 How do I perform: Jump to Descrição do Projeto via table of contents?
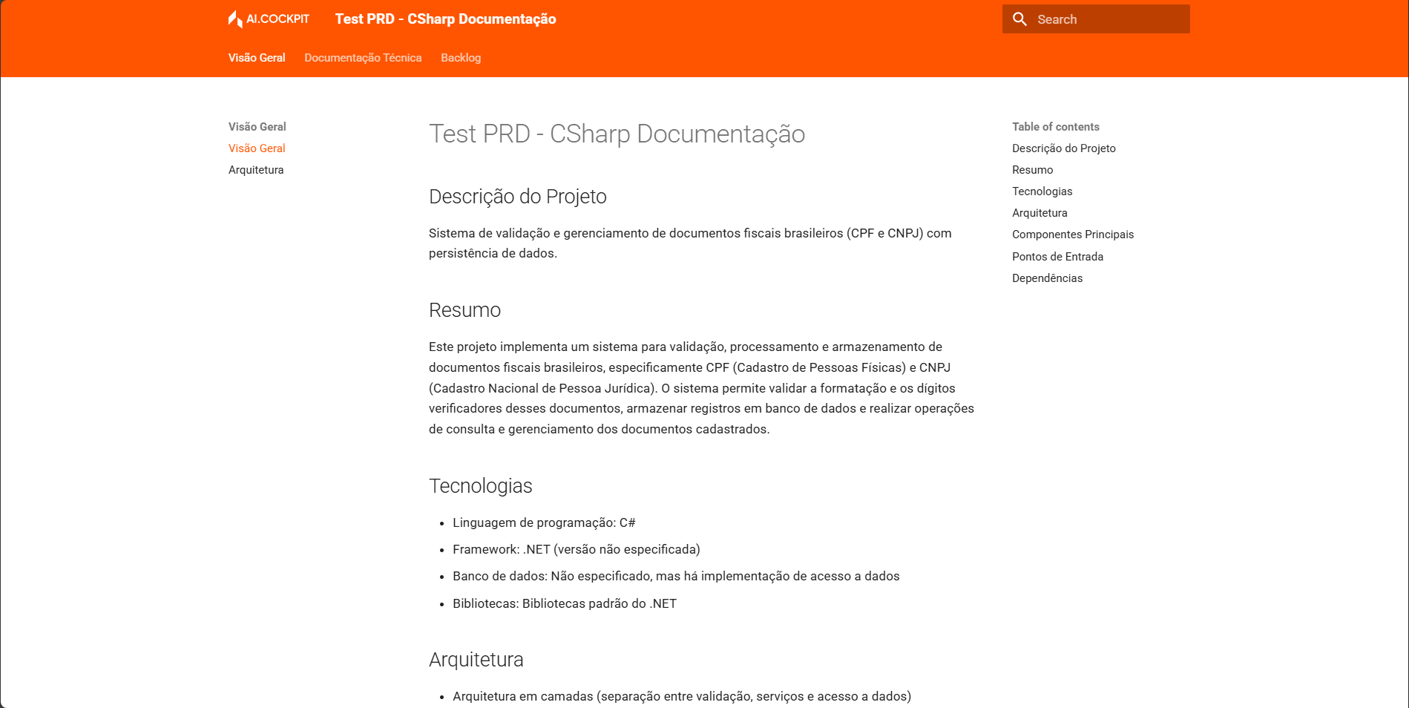click(1064, 148)
